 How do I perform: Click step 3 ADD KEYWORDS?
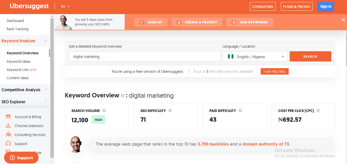[x=250, y=22]
